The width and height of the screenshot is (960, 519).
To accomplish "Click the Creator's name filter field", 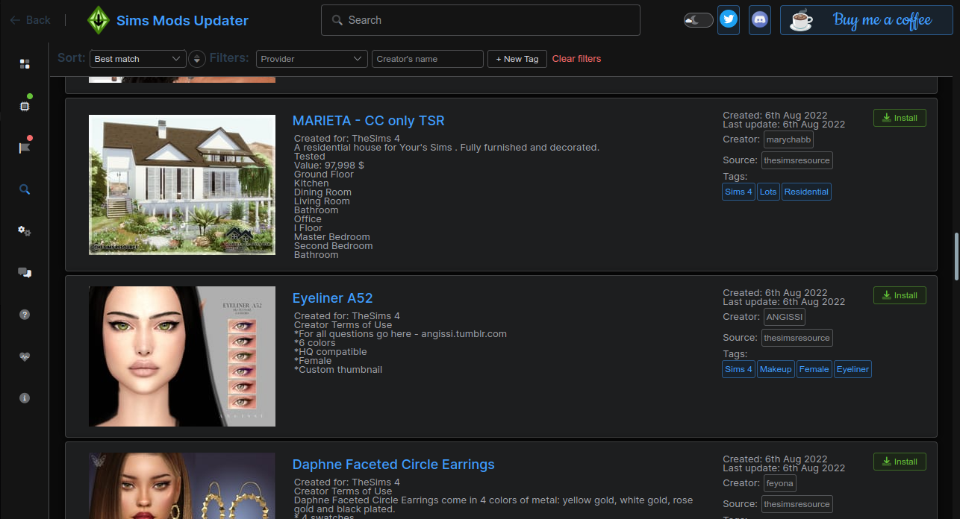I will (428, 59).
